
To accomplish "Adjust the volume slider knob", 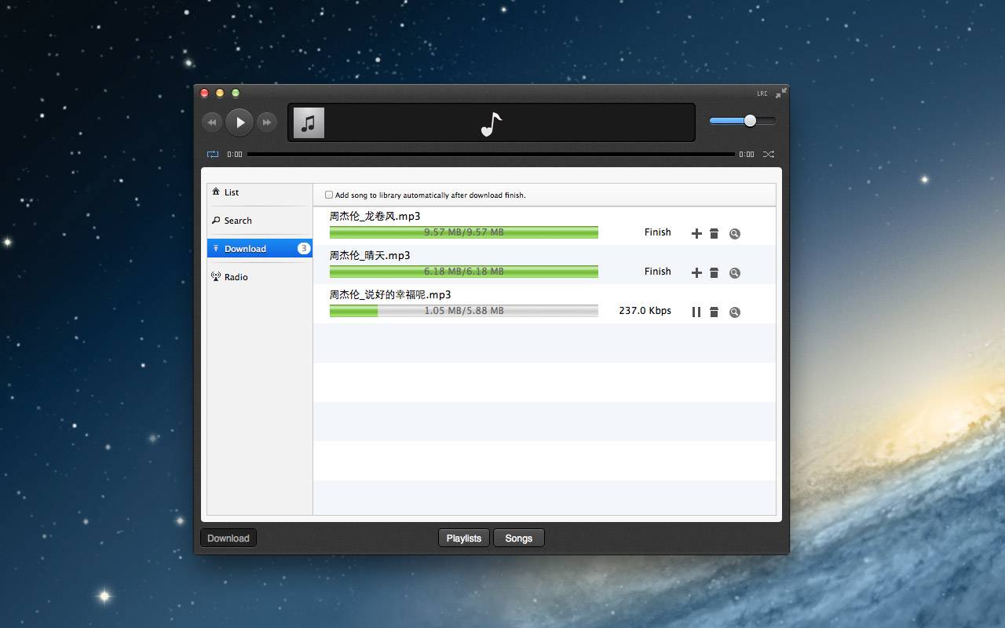I will point(750,121).
